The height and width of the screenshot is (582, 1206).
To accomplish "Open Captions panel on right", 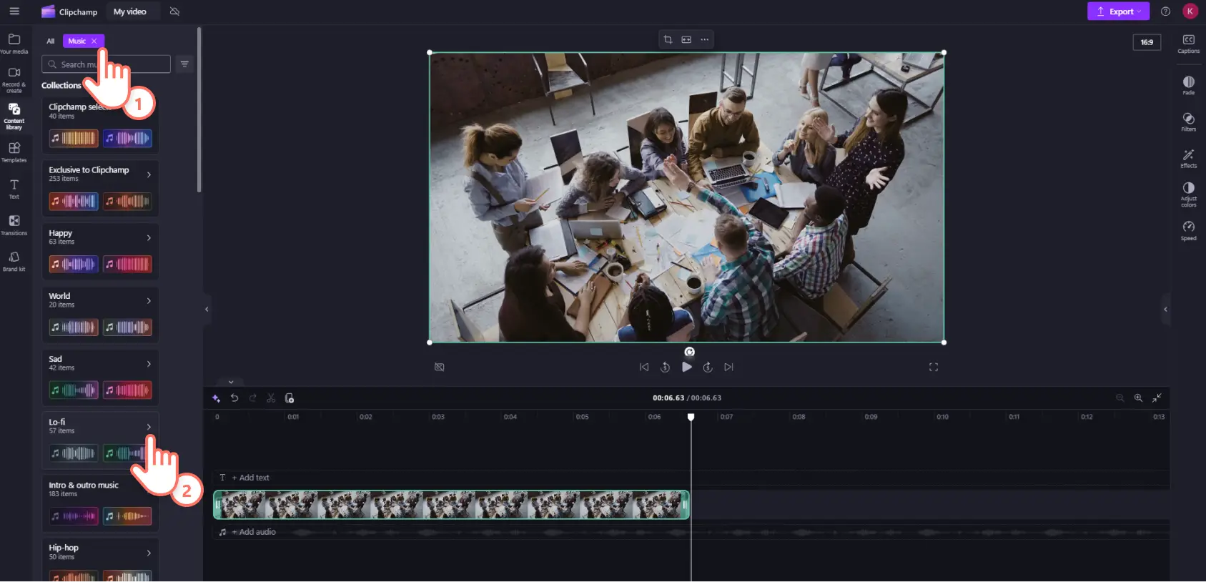I will 1188,44.
